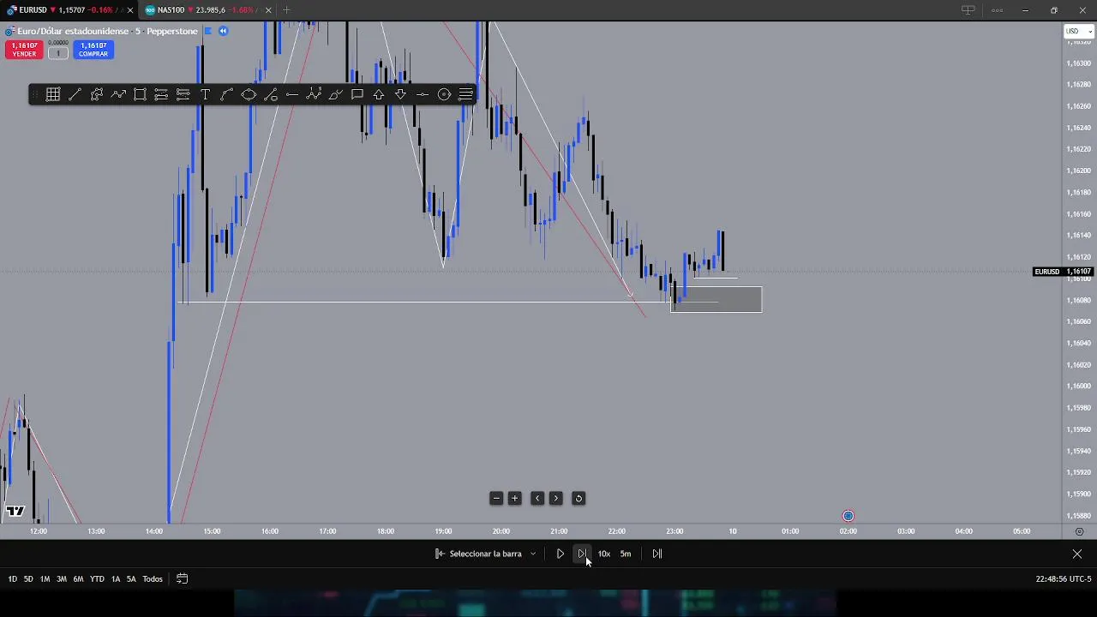Select the Todos time range
The width and height of the screenshot is (1097, 617).
pyautogui.click(x=153, y=578)
